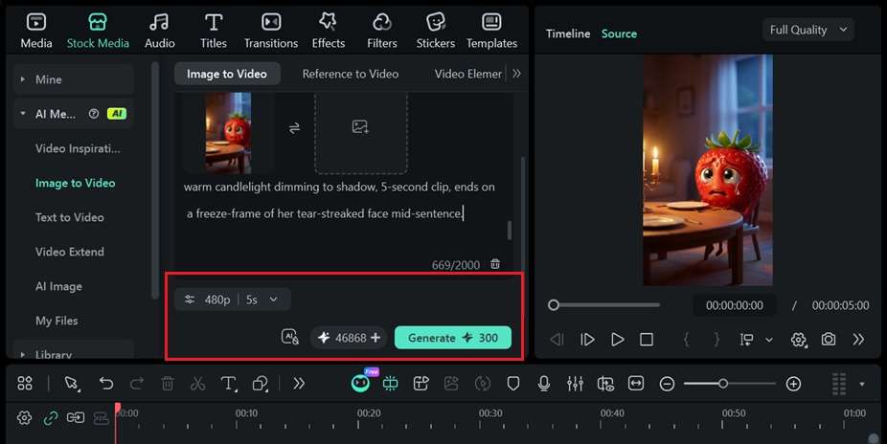Open the Stock Media tab

pos(98,31)
